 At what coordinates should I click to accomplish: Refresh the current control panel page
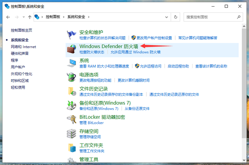176,17
